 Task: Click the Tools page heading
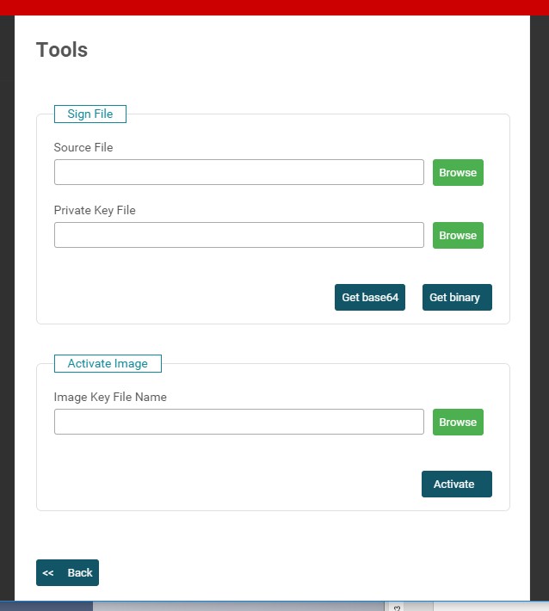(x=62, y=50)
